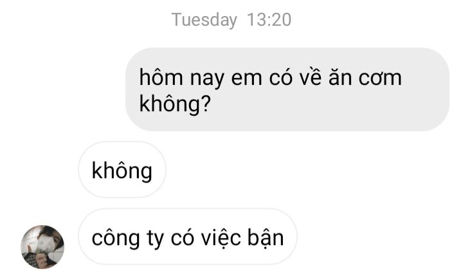The height and width of the screenshot is (272, 463).
Task: Click the word "có" in the last received message
Action: (x=182, y=237)
